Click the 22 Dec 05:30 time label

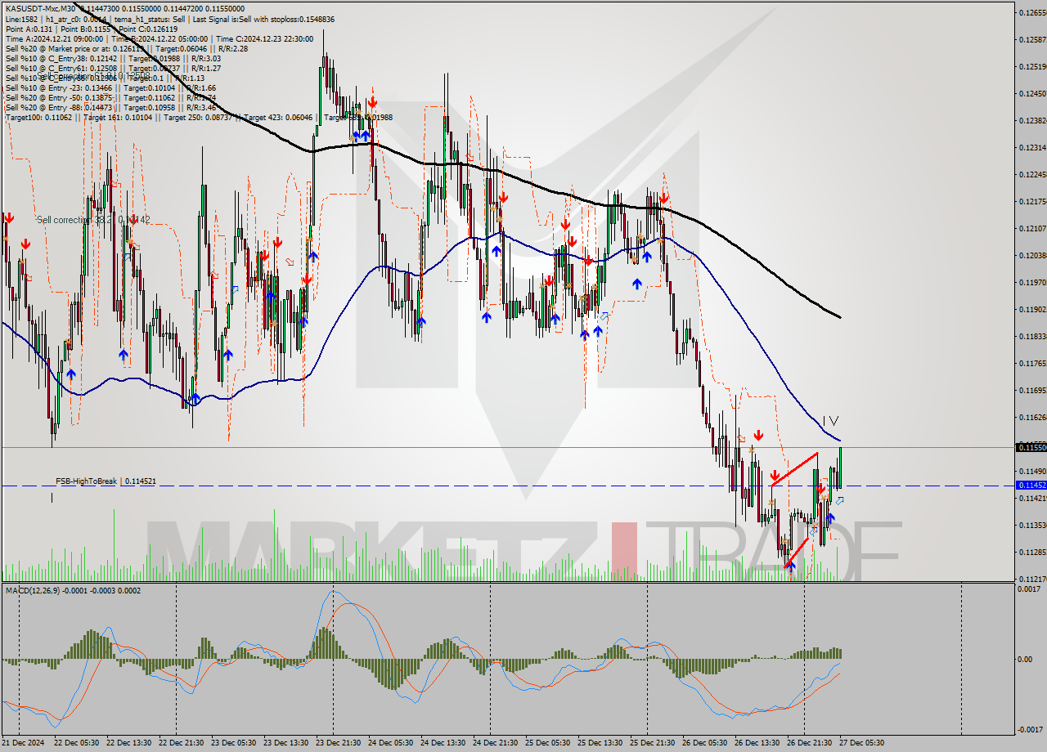click(x=76, y=743)
